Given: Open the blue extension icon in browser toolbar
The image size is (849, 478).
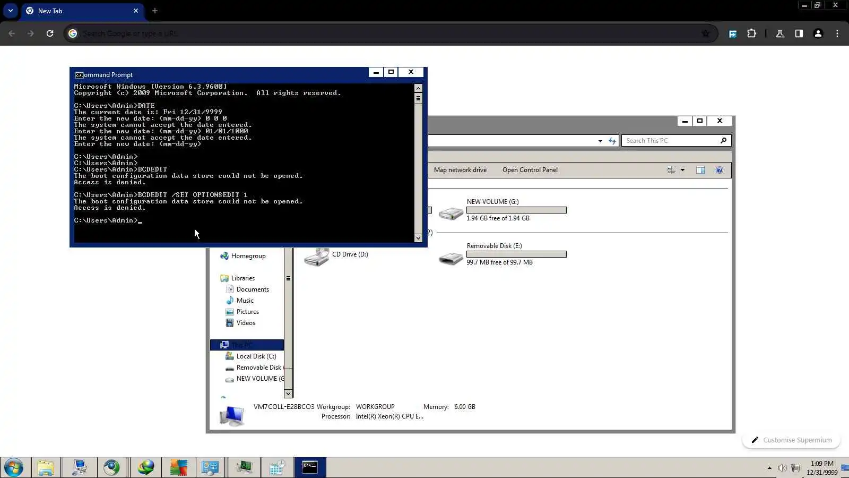Looking at the screenshot, I should click(733, 33).
